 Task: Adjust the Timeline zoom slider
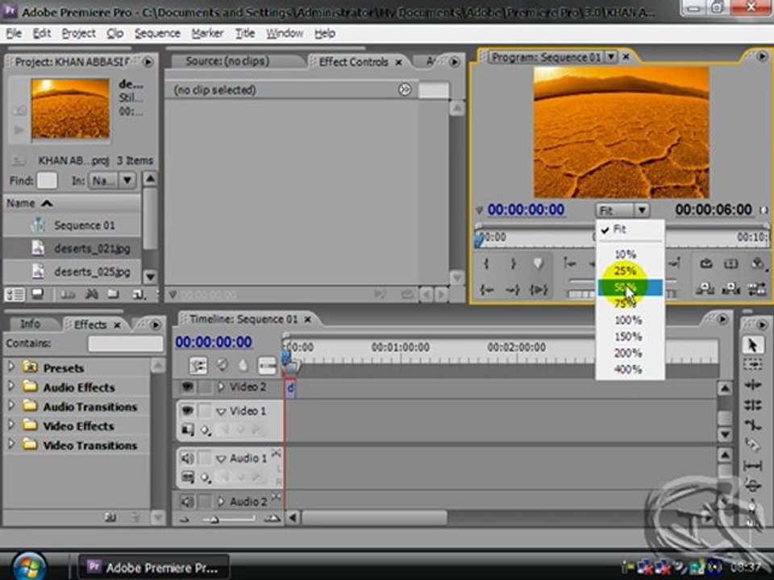(214, 518)
